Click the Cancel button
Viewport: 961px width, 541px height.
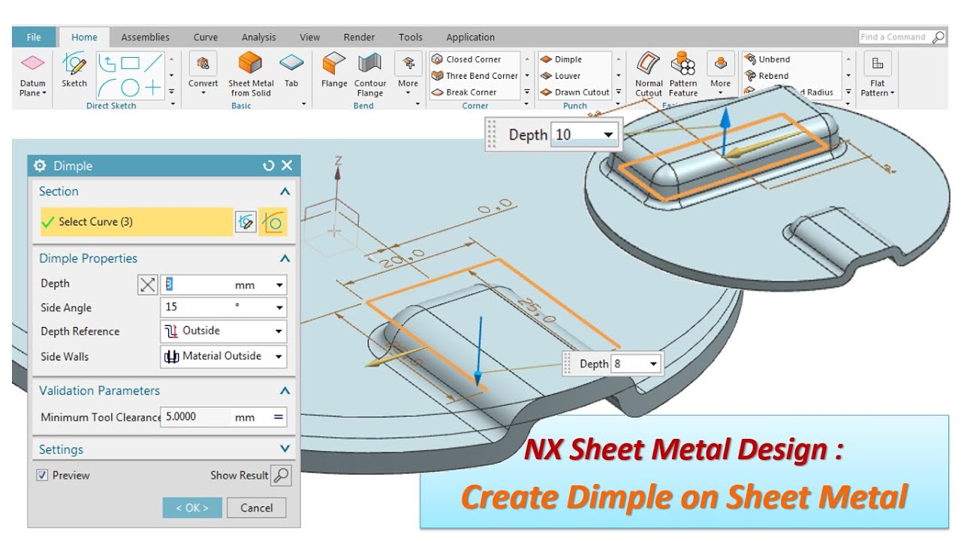(x=257, y=508)
